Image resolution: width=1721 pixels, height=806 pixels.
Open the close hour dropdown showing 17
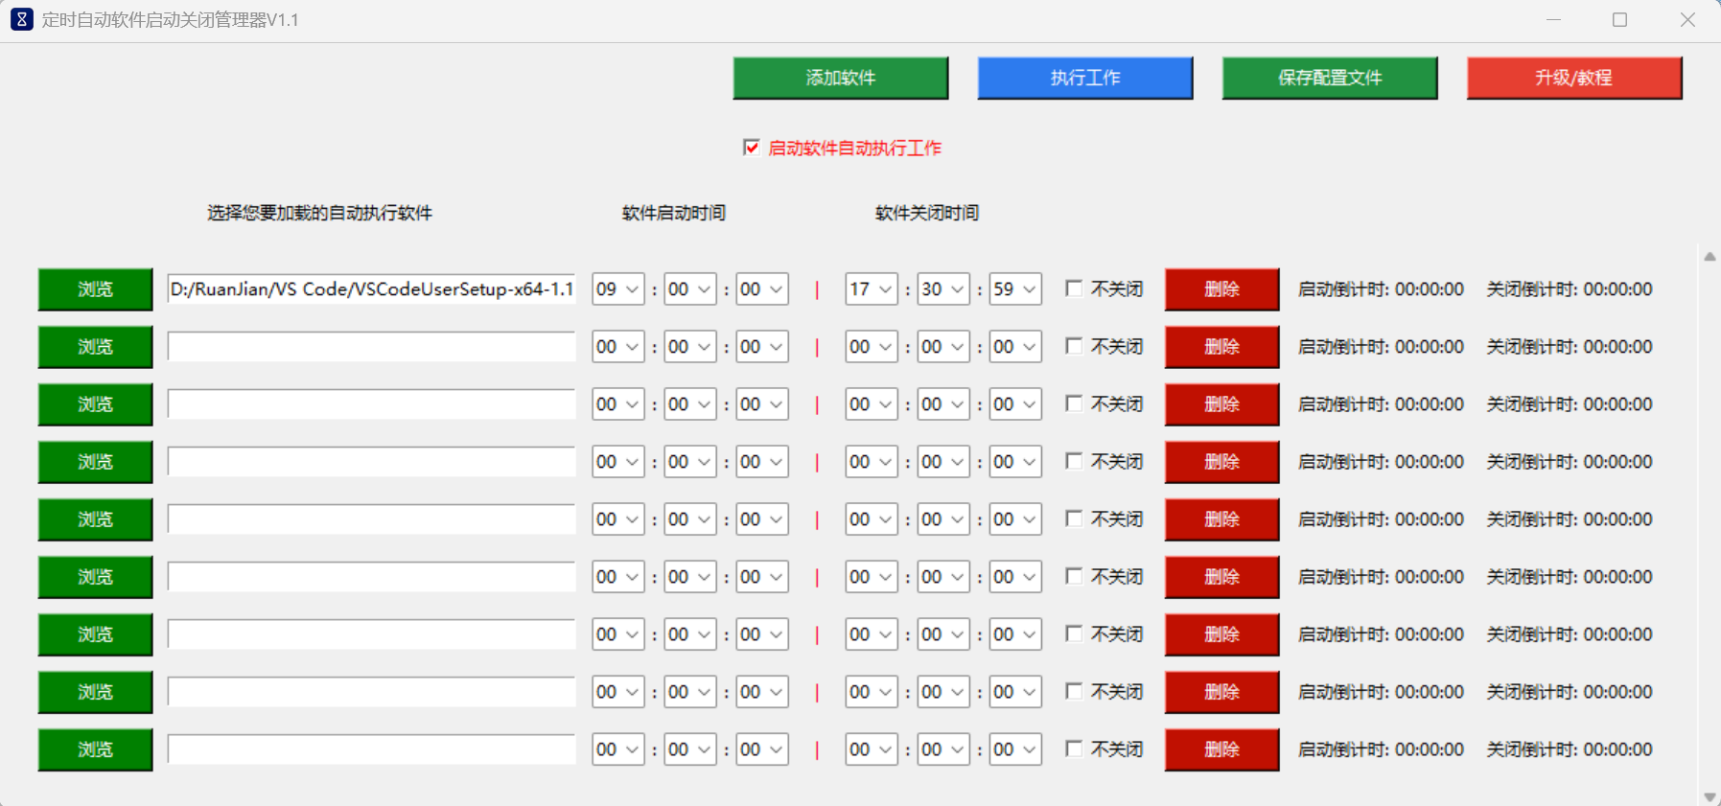871,289
